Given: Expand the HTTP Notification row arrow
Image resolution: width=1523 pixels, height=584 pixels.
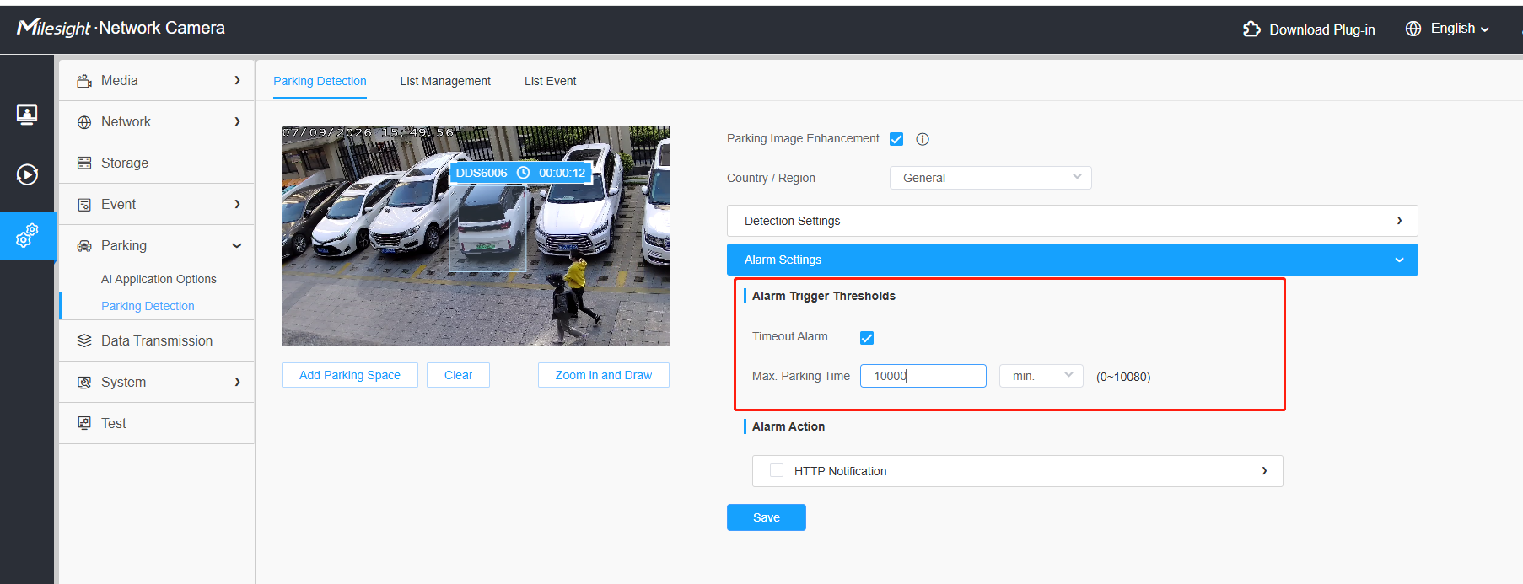Looking at the screenshot, I should click(x=1264, y=471).
